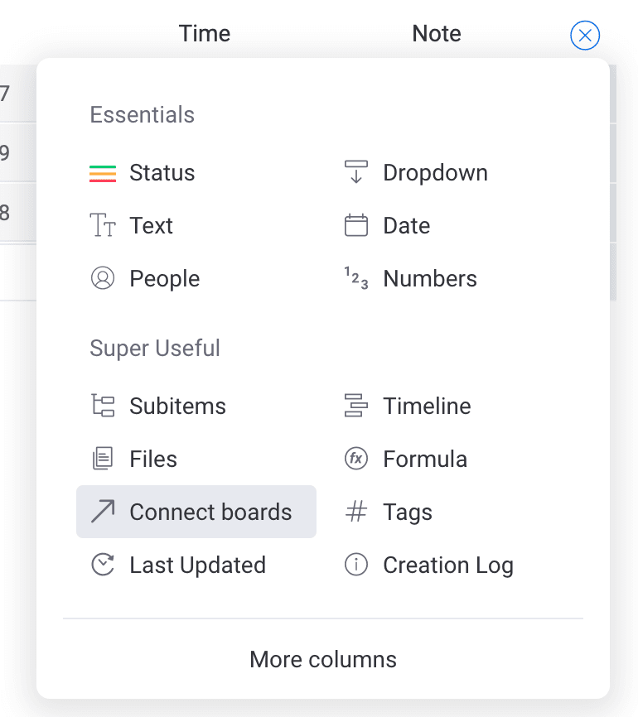Click the Numbers 123 icon

pos(356,279)
